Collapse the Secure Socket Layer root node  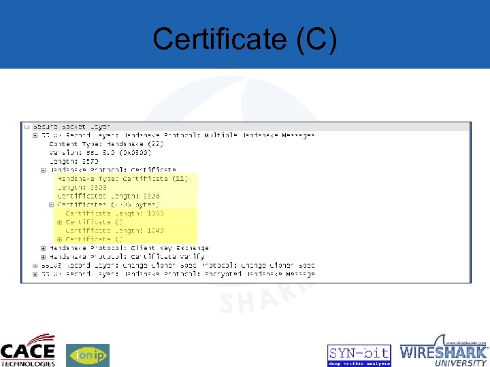pyautogui.click(x=27, y=126)
